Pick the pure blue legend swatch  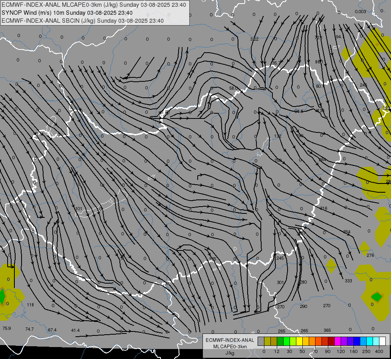[x=357, y=341]
